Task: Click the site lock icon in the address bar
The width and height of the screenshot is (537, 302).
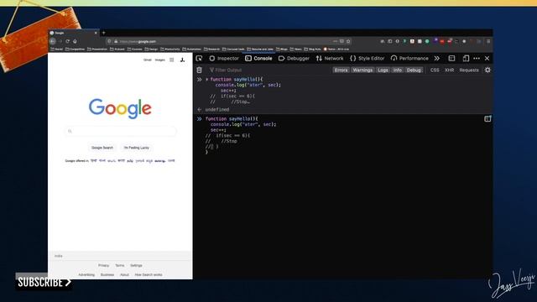Action: pos(116,41)
